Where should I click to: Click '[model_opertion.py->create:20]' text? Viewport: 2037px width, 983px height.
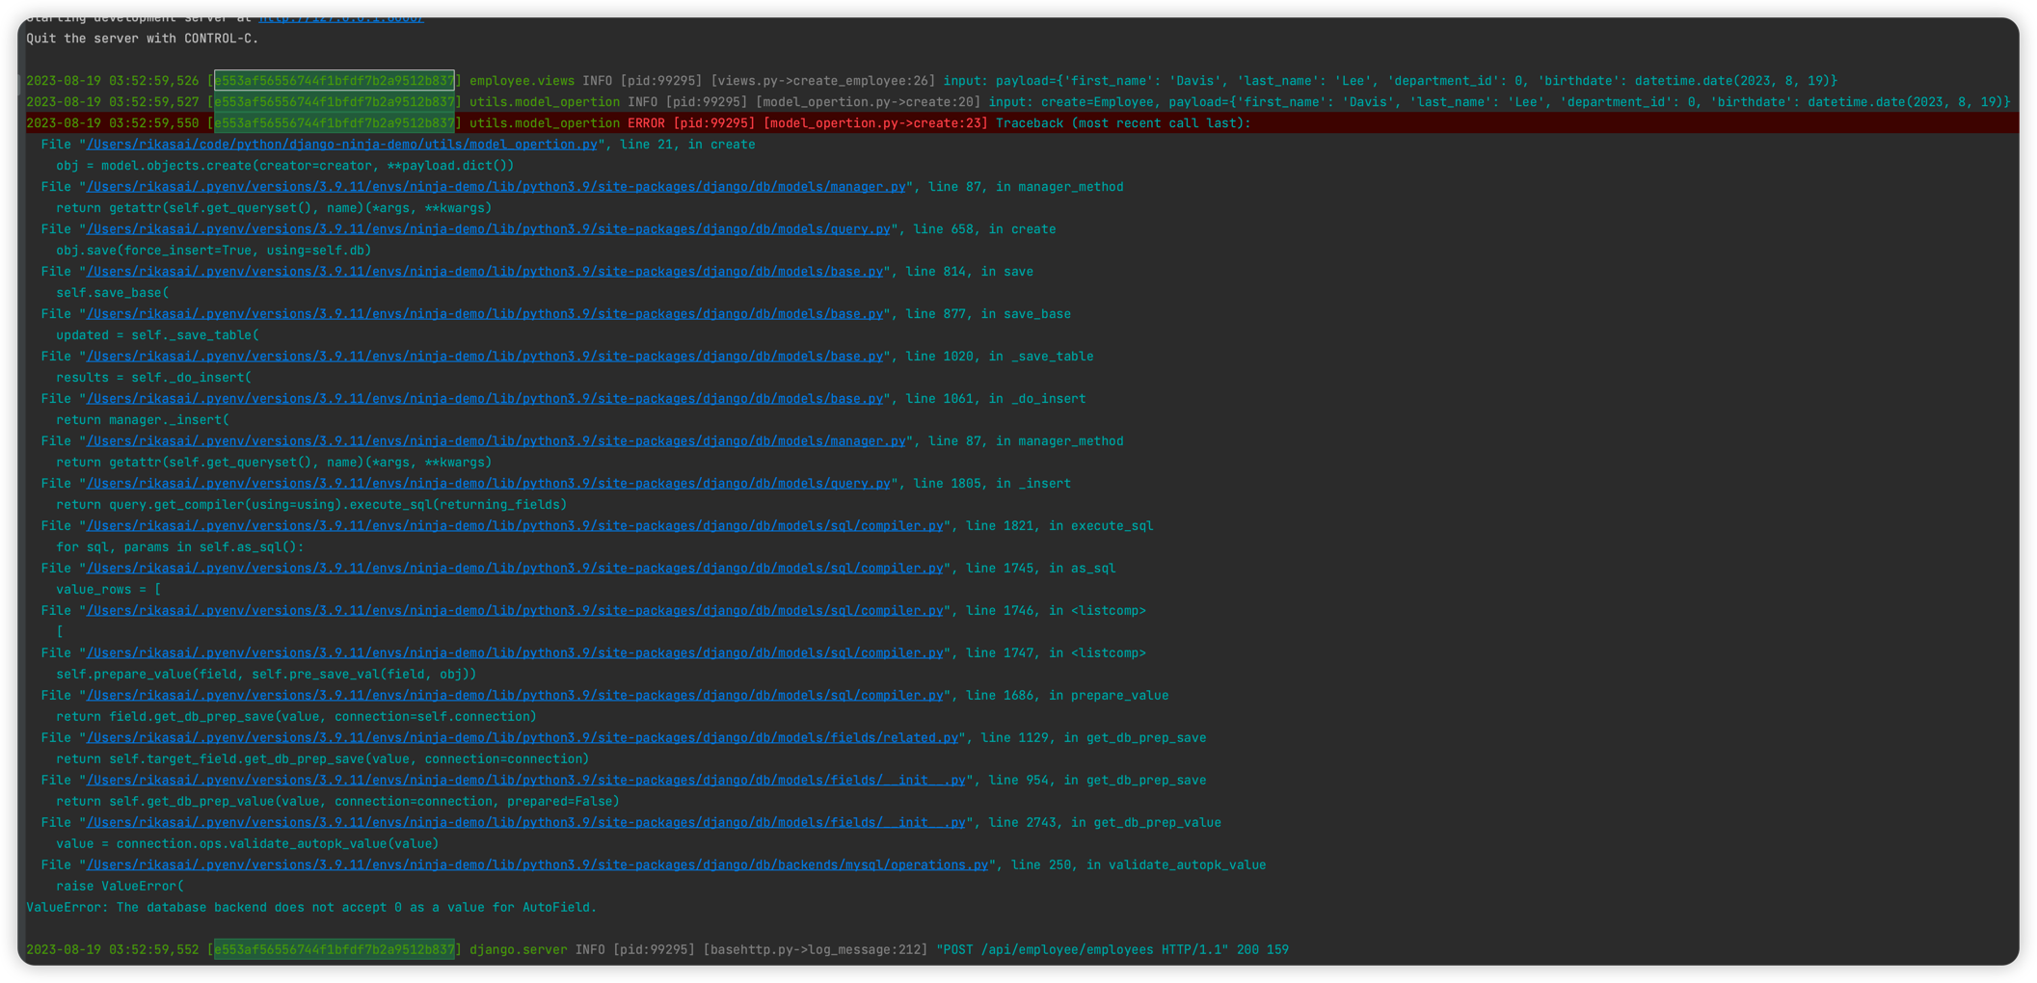click(869, 102)
